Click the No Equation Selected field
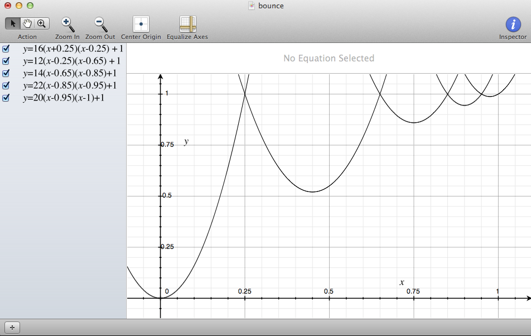This screenshot has width=531, height=336. (x=329, y=58)
